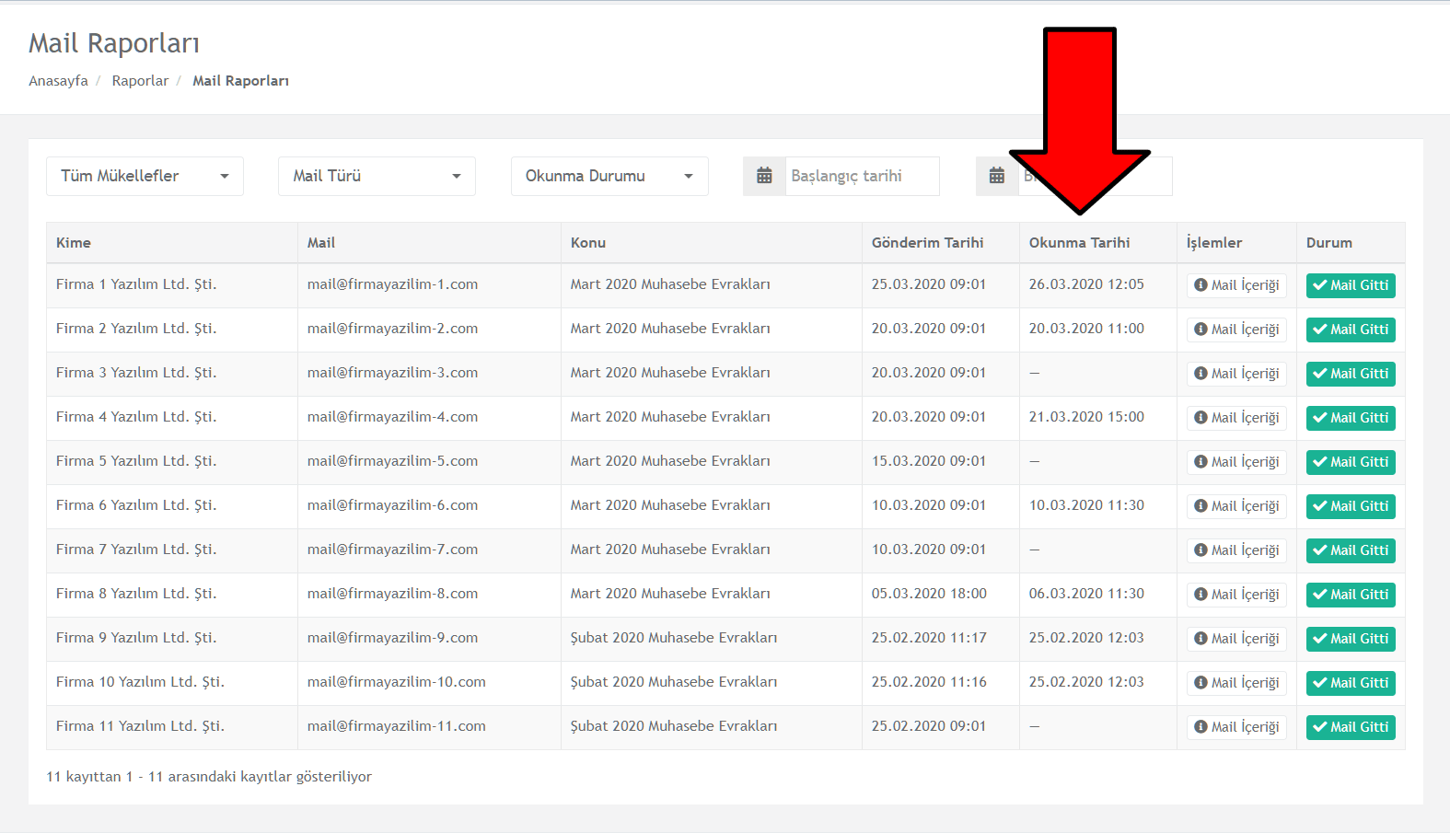Open Mail İçeriği for Firma 1

(1236, 285)
